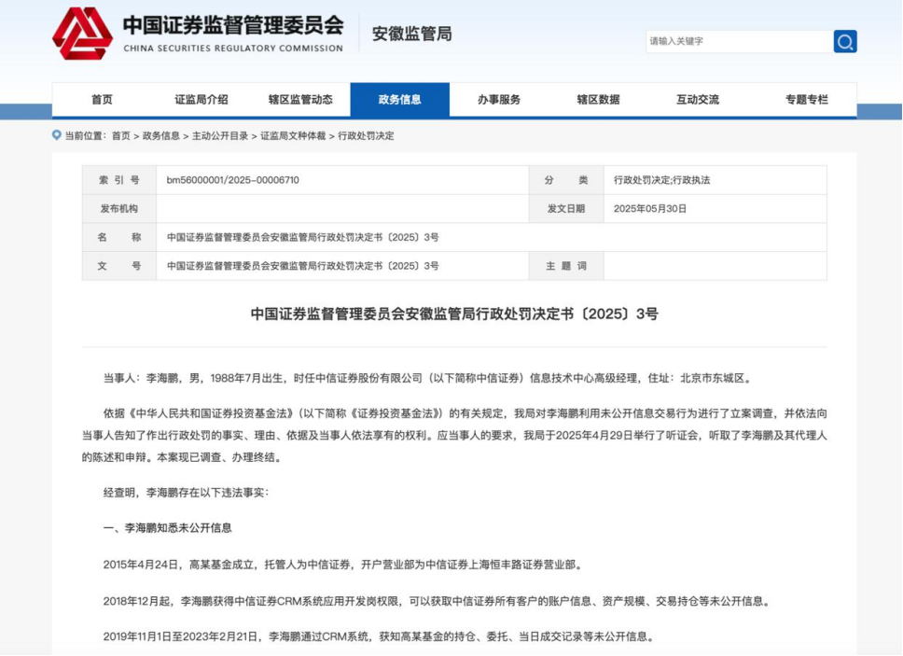The height and width of the screenshot is (656, 903).
Task: Click the location pin breadcrumb icon
Action: 56,135
